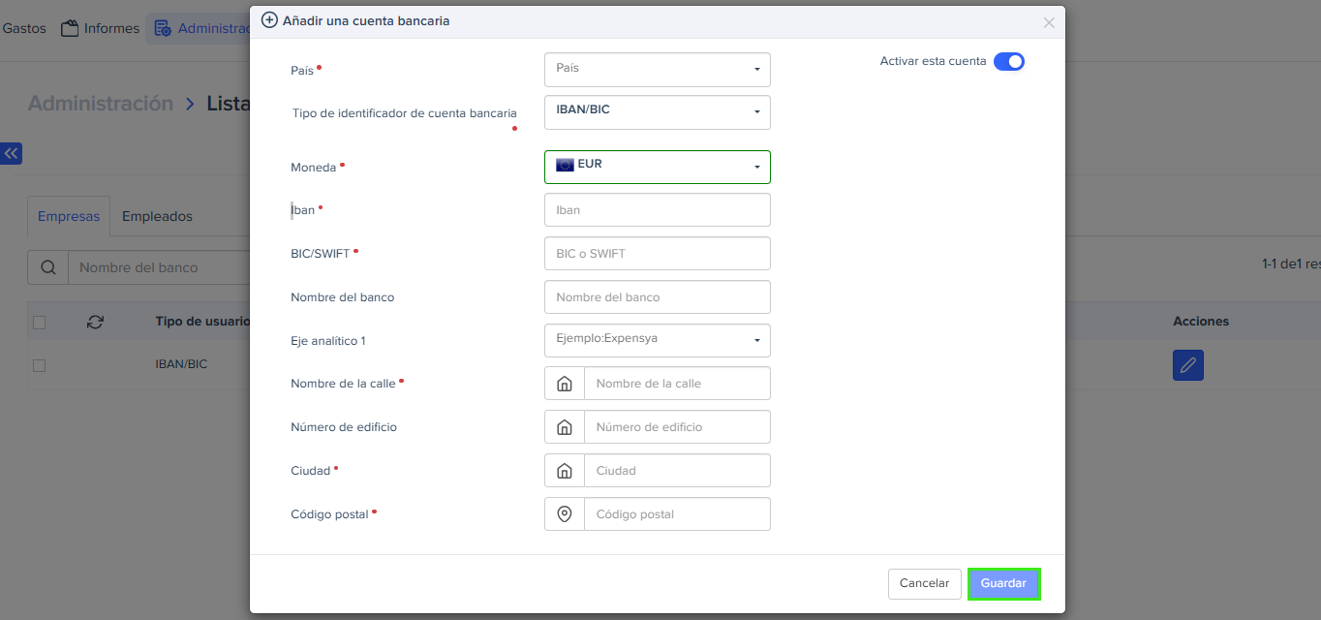Close the add bank account dialog
1321x620 pixels.
1049,22
